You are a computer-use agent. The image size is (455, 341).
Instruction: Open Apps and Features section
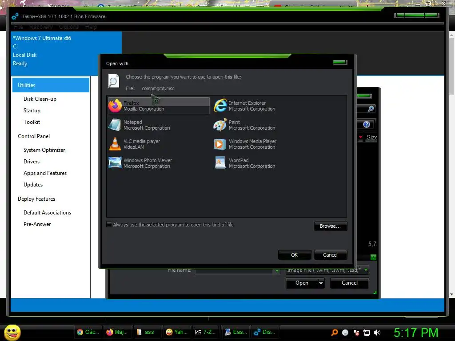point(45,173)
